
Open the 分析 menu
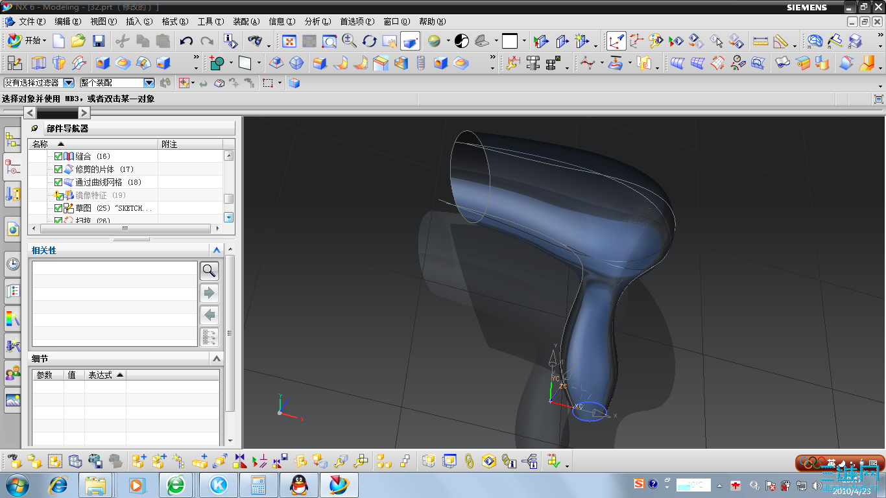(317, 21)
